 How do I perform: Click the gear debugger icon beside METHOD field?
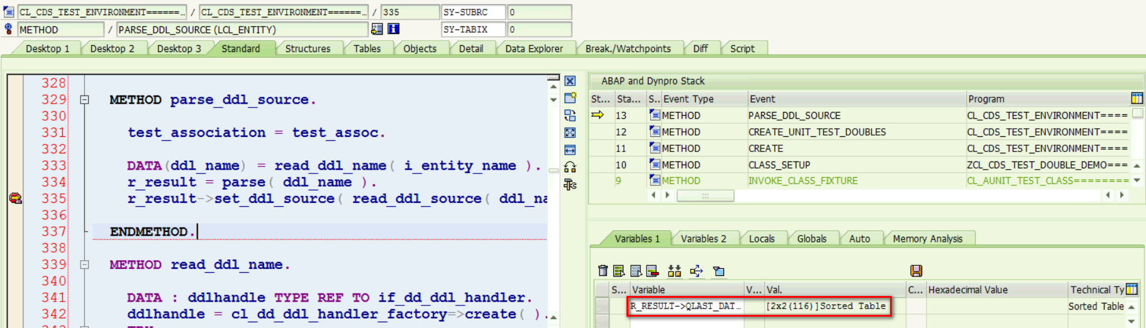point(9,29)
